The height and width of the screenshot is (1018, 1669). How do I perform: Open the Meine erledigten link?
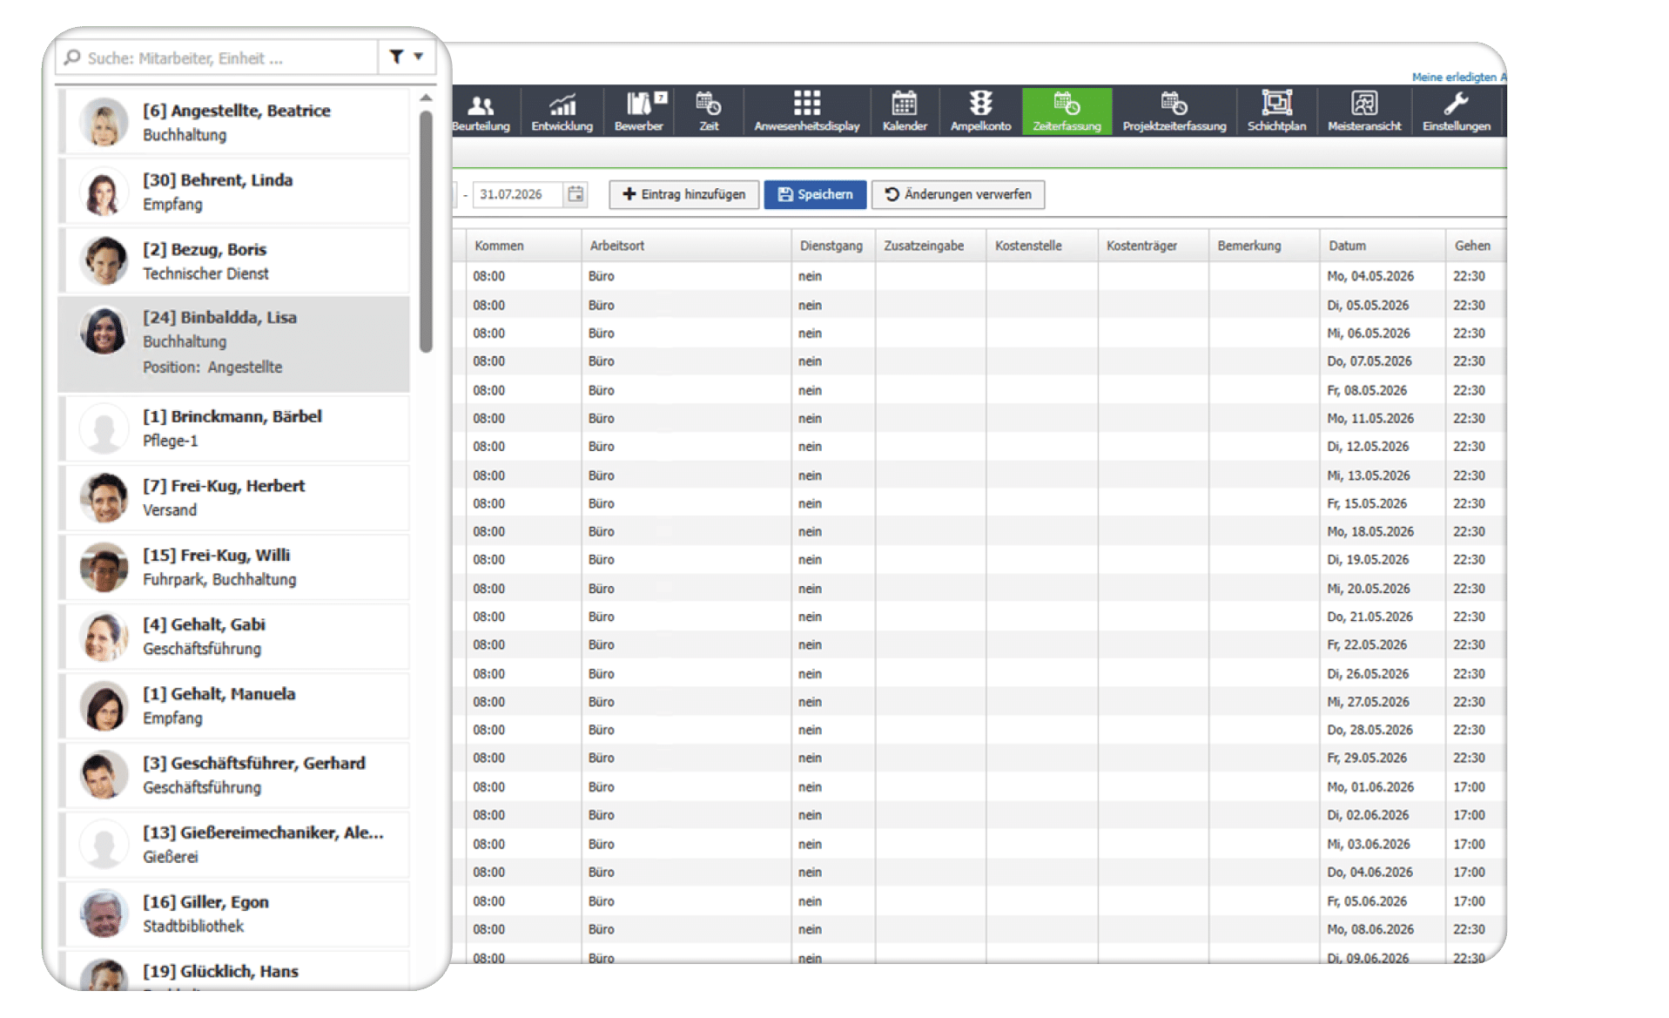point(1458,77)
